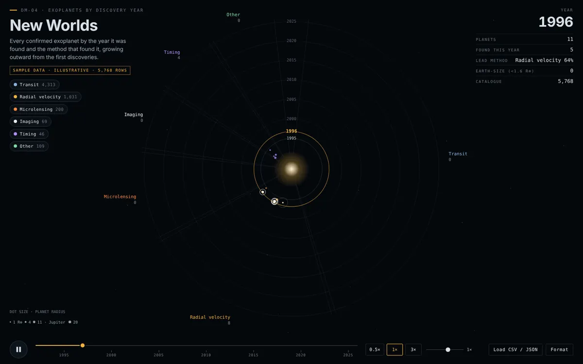Jump to 2025 on the timeline

pyautogui.click(x=348, y=355)
